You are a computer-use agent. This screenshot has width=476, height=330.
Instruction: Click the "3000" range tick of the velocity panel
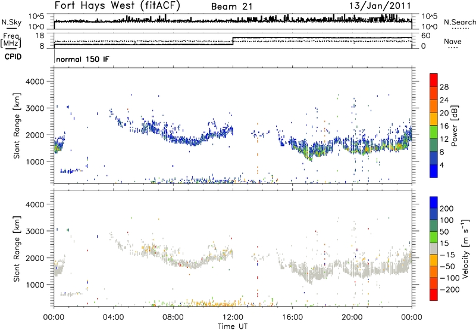pyautogui.click(x=35, y=231)
